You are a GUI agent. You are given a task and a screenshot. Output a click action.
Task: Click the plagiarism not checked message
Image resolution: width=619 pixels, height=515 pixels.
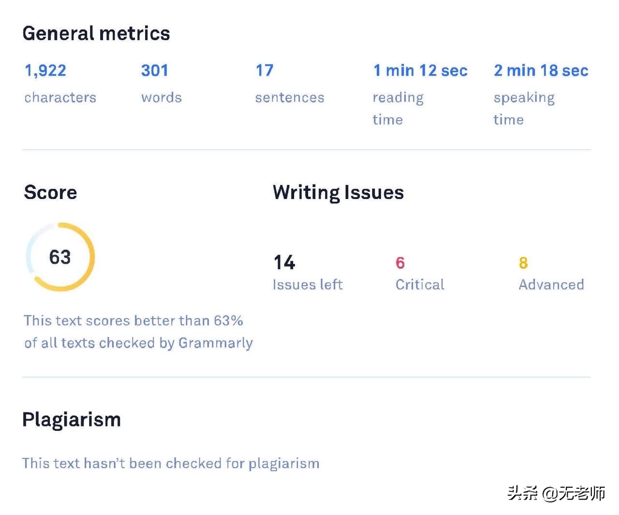point(171,463)
